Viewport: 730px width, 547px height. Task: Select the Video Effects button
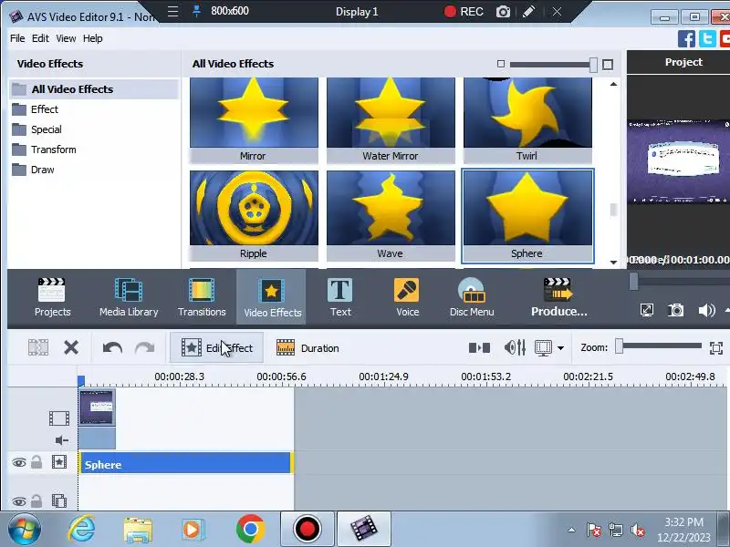[272, 297]
